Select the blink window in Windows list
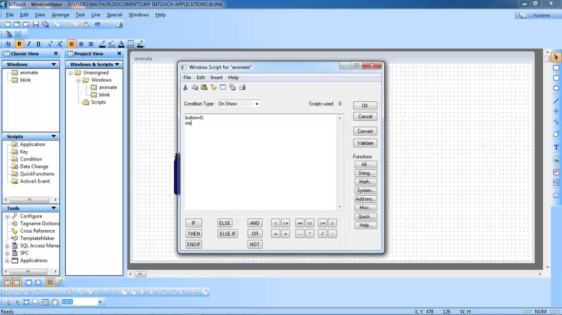The width and height of the screenshot is (562, 315). click(25, 80)
